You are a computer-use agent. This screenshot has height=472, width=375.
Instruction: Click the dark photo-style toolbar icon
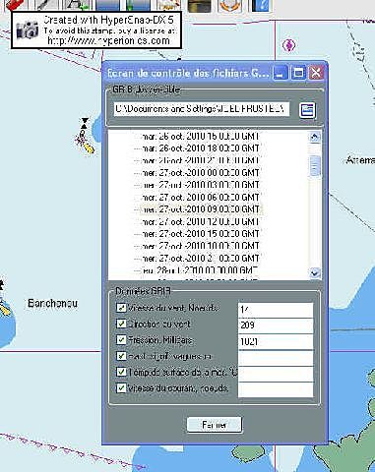199,6
